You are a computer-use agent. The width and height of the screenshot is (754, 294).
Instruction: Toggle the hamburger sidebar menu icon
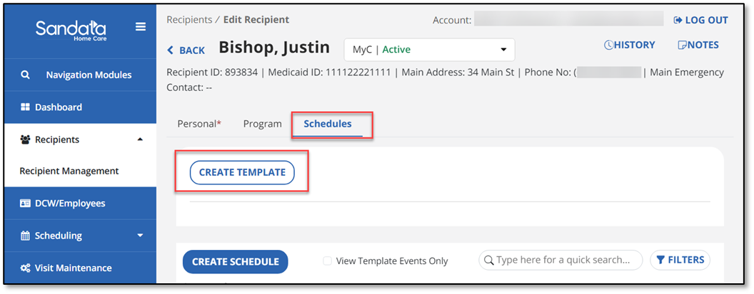[141, 27]
